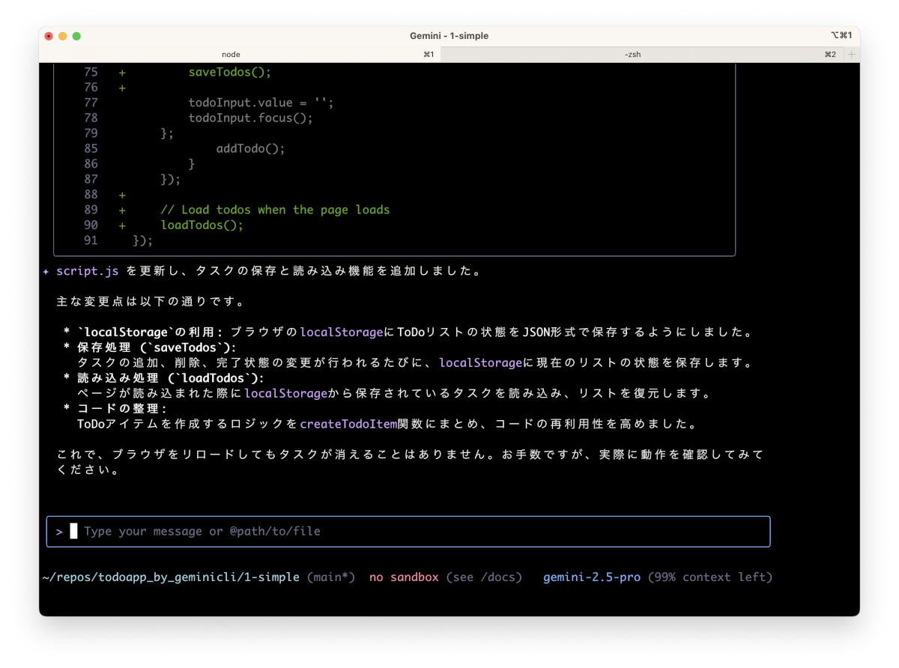Click the '(99% context left)' indicator
This screenshot has width=899, height=668.
click(x=710, y=577)
